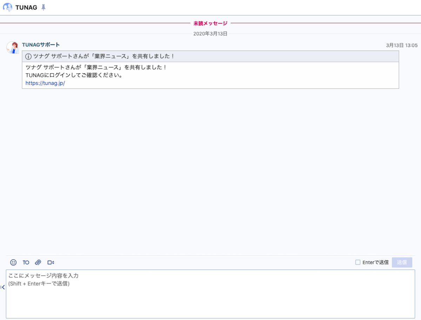This screenshot has width=421, height=320.
Task: Click the TO mention button
Action: coord(26,262)
